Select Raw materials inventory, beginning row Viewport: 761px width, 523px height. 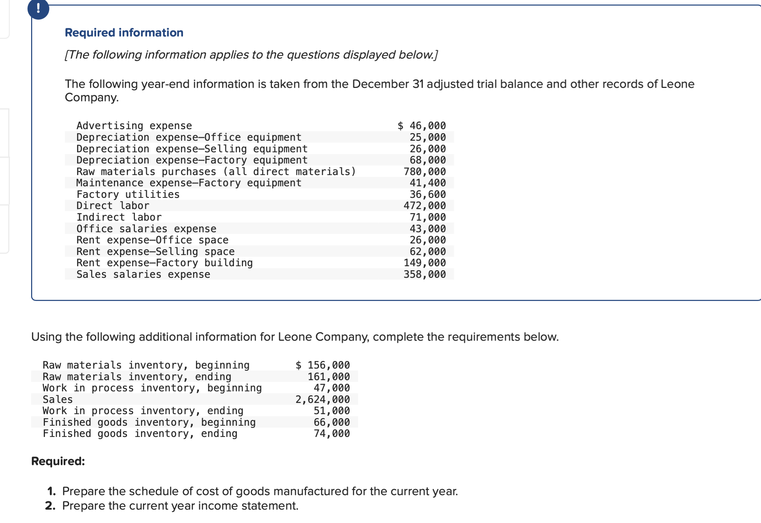click(146, 365)
